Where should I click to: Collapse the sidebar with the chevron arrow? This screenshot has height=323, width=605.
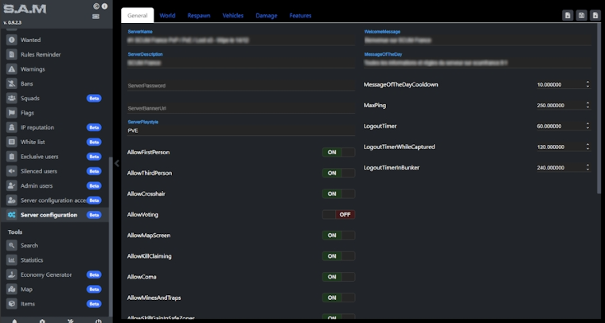point(116,163)
